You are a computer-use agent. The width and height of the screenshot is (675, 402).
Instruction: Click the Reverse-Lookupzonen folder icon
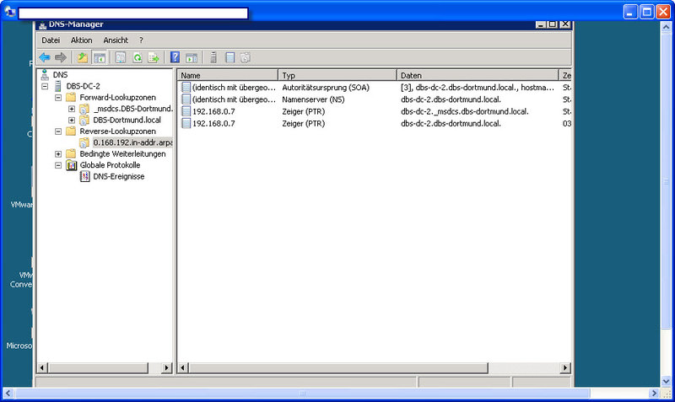click(71, 131)
